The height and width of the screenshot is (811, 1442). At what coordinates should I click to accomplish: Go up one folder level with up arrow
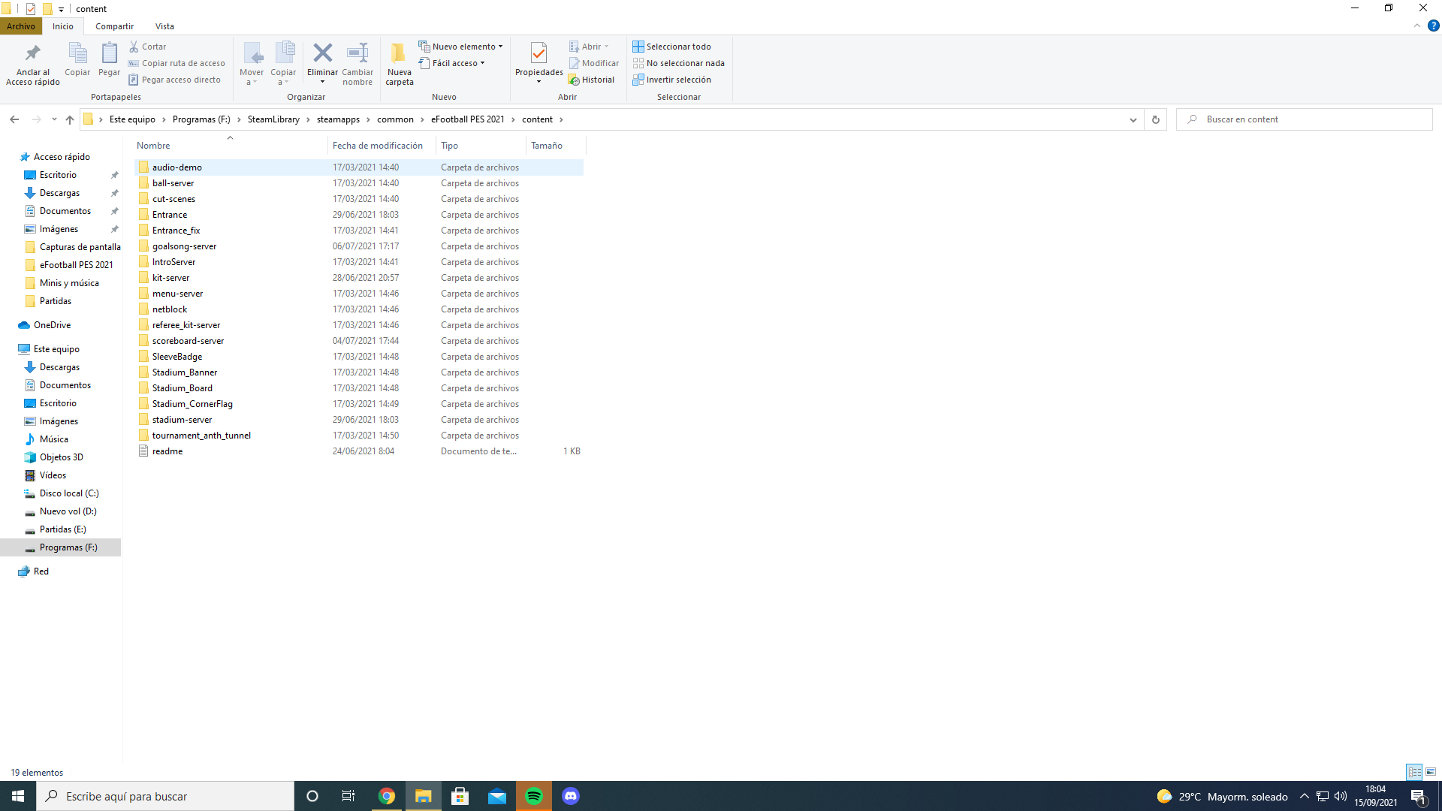click(70, 119)
